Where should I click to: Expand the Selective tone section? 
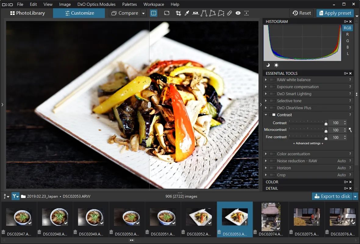(x=266, y=101)
